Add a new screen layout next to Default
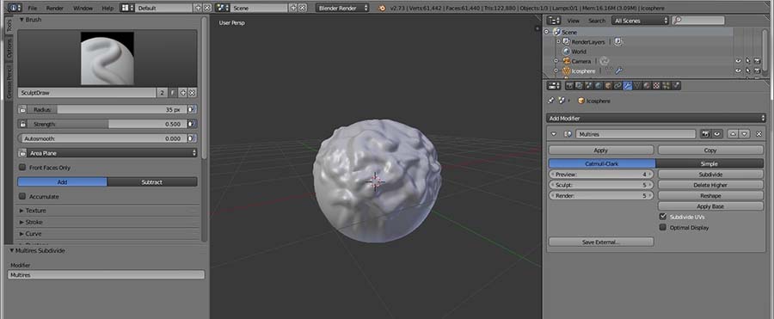The width and height of the screenshot is (774, 319). (199, 8)
